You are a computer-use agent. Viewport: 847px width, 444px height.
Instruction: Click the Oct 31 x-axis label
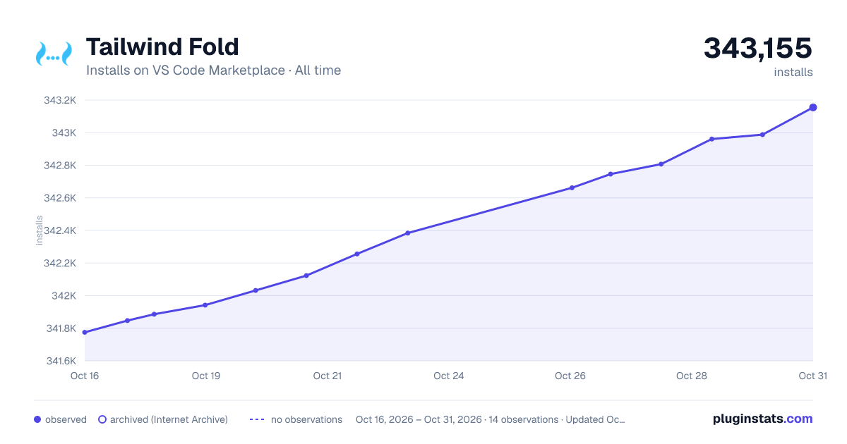coord(812,376)
